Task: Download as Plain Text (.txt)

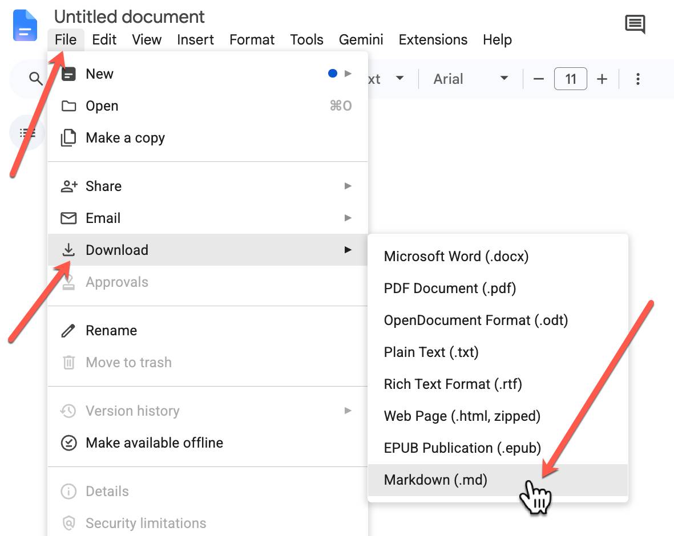Action: pyautogui.click(x=498, y=352)
